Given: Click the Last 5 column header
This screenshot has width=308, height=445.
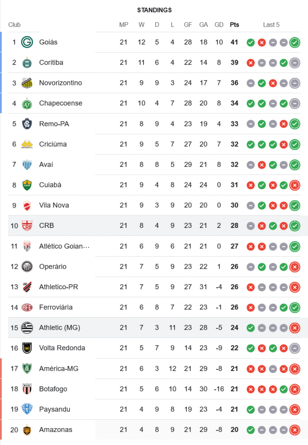Looking at the screenshot, I should [x=271, y=25].
